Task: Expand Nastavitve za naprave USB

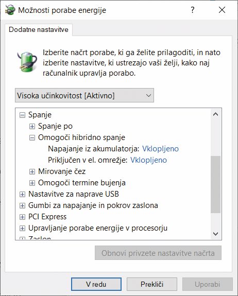Action: 22,194
